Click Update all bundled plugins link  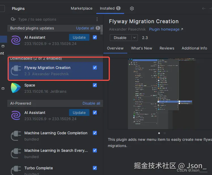click(x=85, y=28)
